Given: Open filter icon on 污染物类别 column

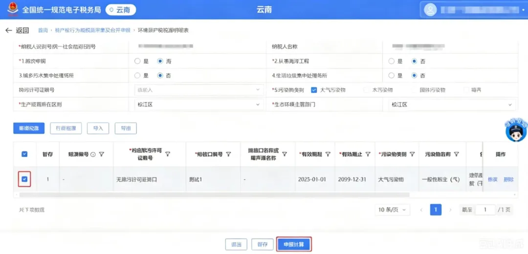Looking at the screenshot, I should coord(413,154).
